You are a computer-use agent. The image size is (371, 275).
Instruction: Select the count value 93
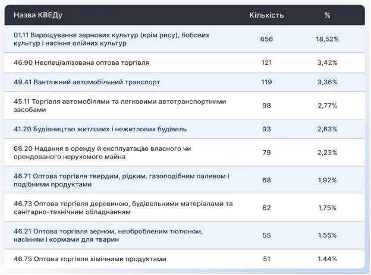(266, 129)
